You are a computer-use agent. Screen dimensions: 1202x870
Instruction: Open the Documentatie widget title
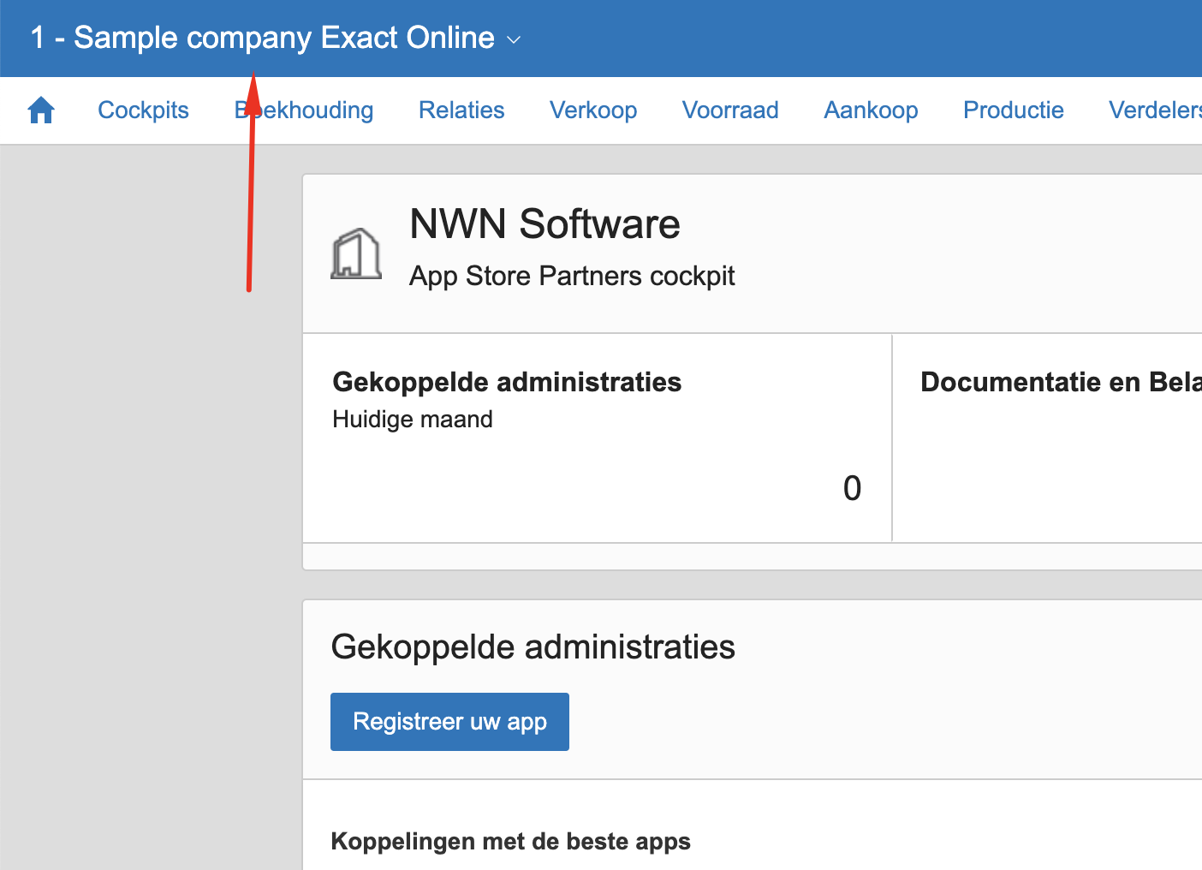tap(1060, 382)
